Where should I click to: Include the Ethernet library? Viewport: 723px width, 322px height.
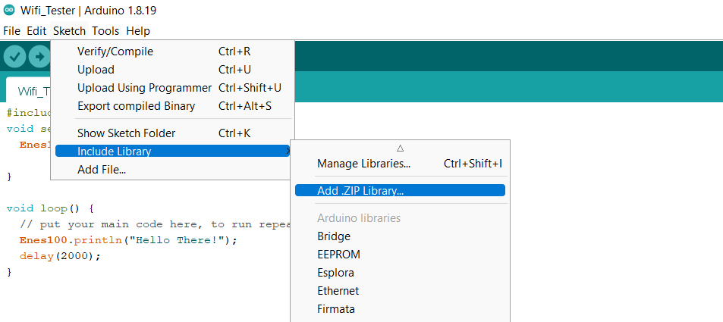point(401,291)
